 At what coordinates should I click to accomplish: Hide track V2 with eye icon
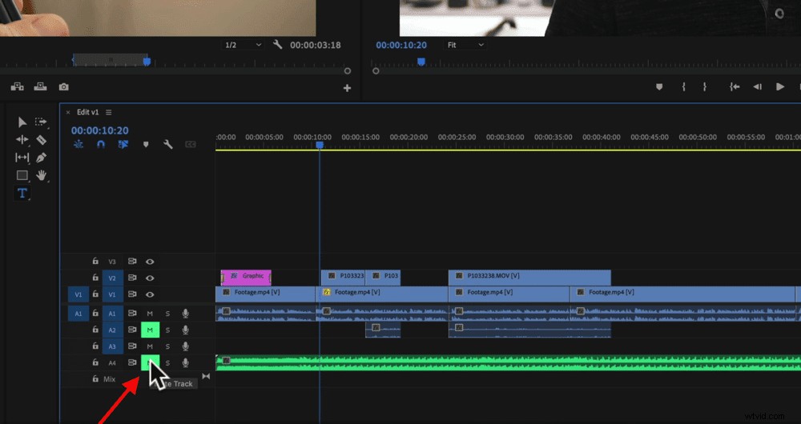(x=150, y=278)
